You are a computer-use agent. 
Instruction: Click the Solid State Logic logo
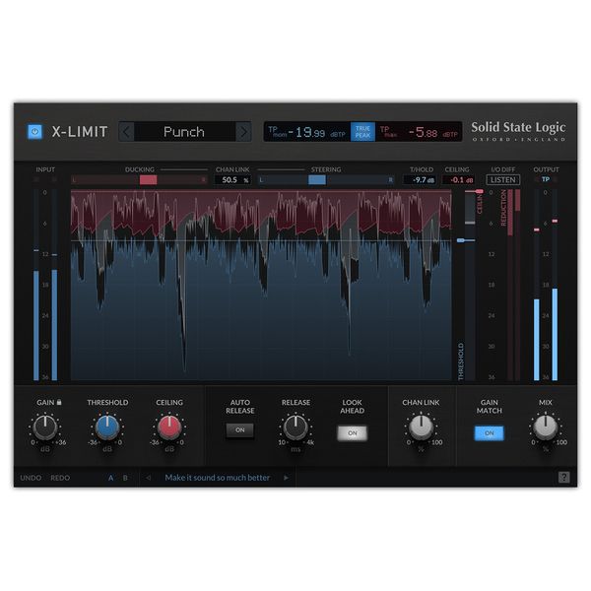518,131
